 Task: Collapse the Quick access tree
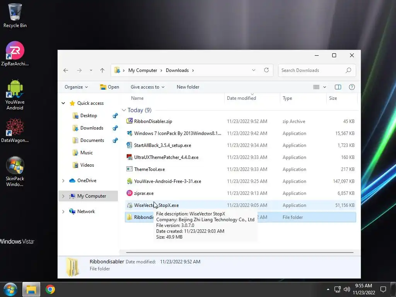(63, 103)
